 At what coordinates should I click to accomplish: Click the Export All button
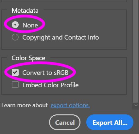tap(110, 122)
